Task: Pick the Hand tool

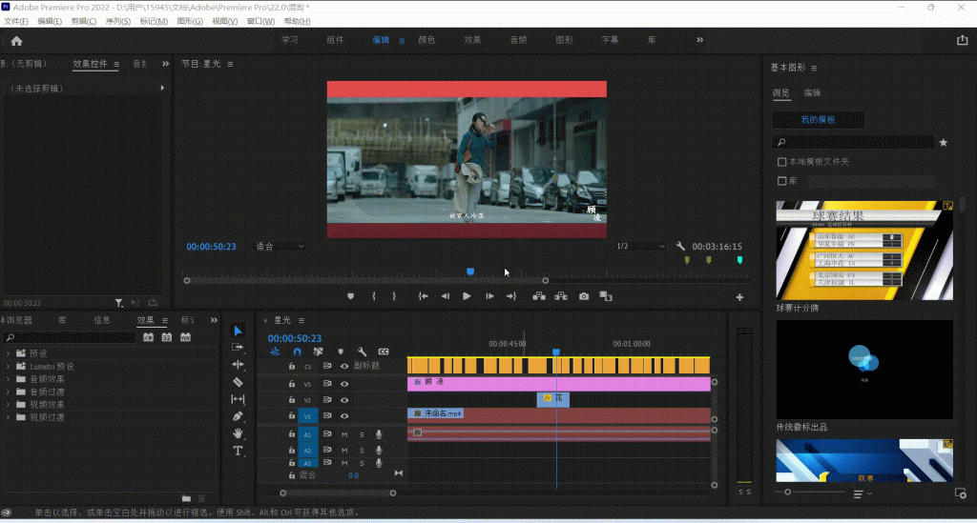Action: (x=238, y=433)
